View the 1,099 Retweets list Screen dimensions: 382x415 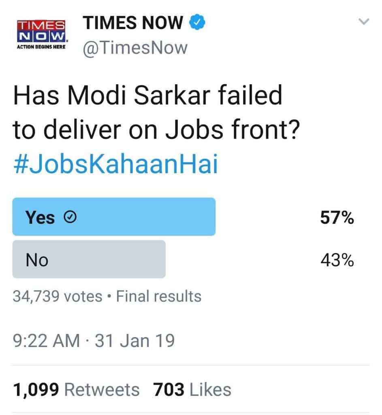click(76, 390)
